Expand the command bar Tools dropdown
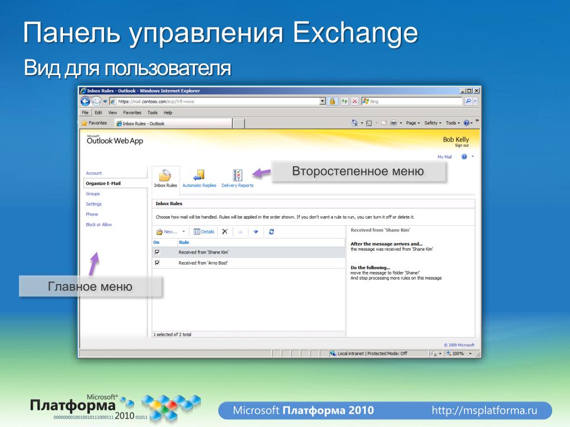The height and width of the screenshot is (427, 570). click(x=453, y=123)
